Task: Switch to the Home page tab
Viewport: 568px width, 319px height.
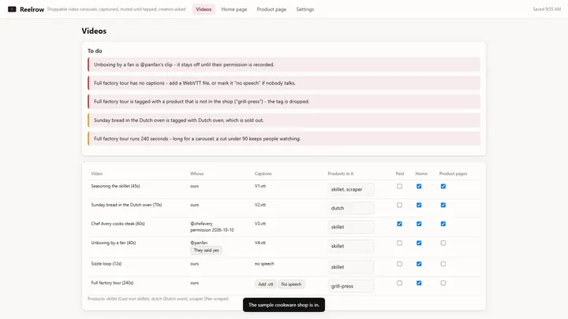Action: (x=234, y=9)
